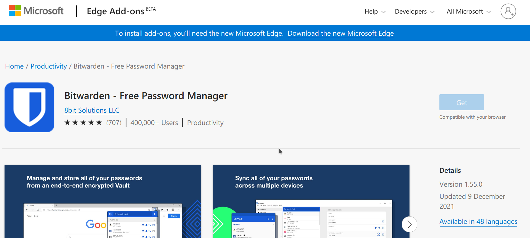Viewport: 530px width, 238px height.
Task: Click the Get button
Action: coord(461,102)
